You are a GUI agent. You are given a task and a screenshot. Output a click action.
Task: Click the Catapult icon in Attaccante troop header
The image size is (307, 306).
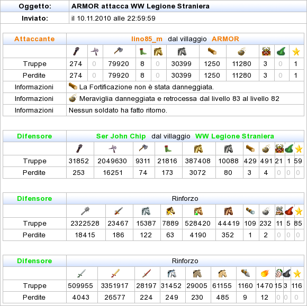pos(242,52)
